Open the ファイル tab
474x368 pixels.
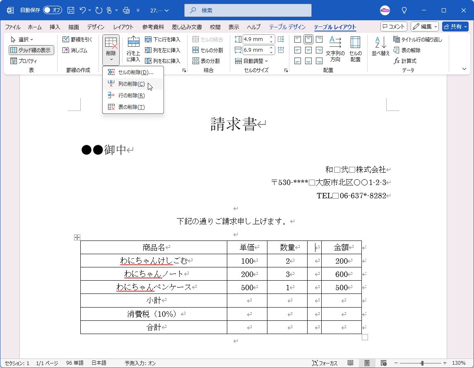point(13,27)
